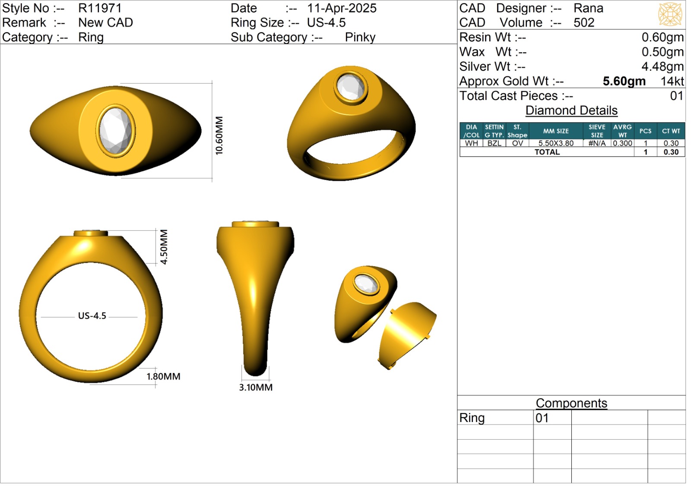The height and width of the screenshot is (488, 691).
Task: Select the Ring row in Components table
Action: [472, 418]
